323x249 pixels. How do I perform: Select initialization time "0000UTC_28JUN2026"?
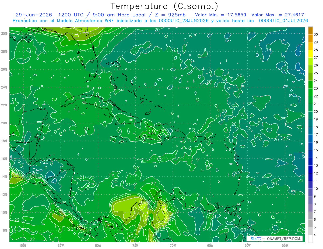(x=184, y=21)
